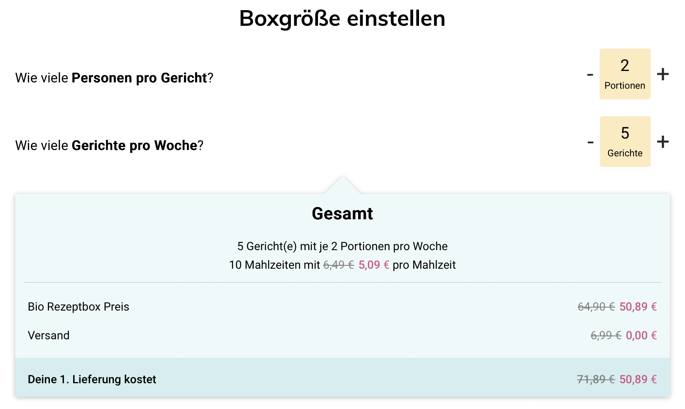The image size is (685, 409).
Task: Click the free 0,00 € shipping price
Action: tap(641, 335)
